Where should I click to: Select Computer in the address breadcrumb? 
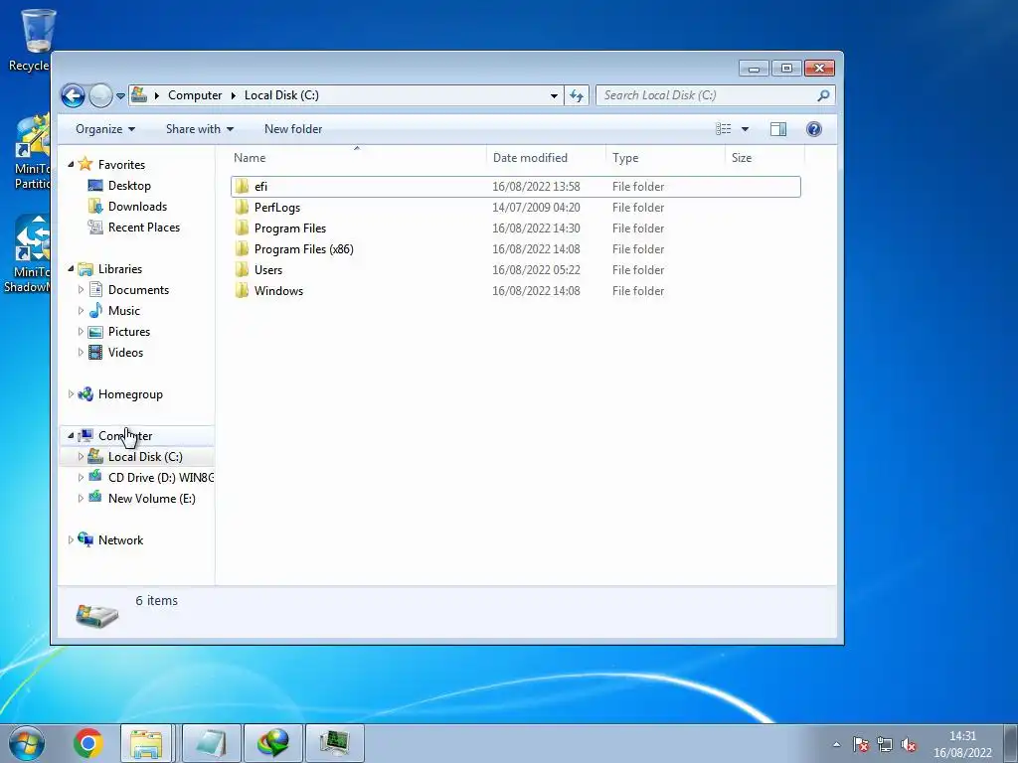click(195, 95)
